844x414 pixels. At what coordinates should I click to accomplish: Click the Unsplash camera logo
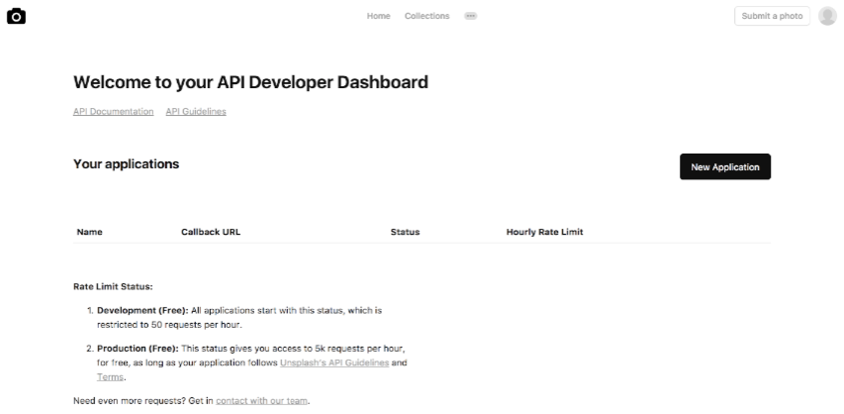(x=15, y=16)
